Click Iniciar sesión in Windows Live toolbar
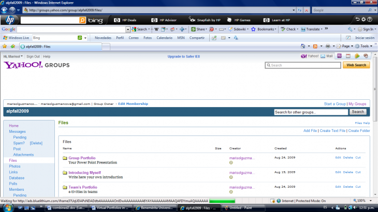The image size is (378, 212). click(x=365, y=38)
